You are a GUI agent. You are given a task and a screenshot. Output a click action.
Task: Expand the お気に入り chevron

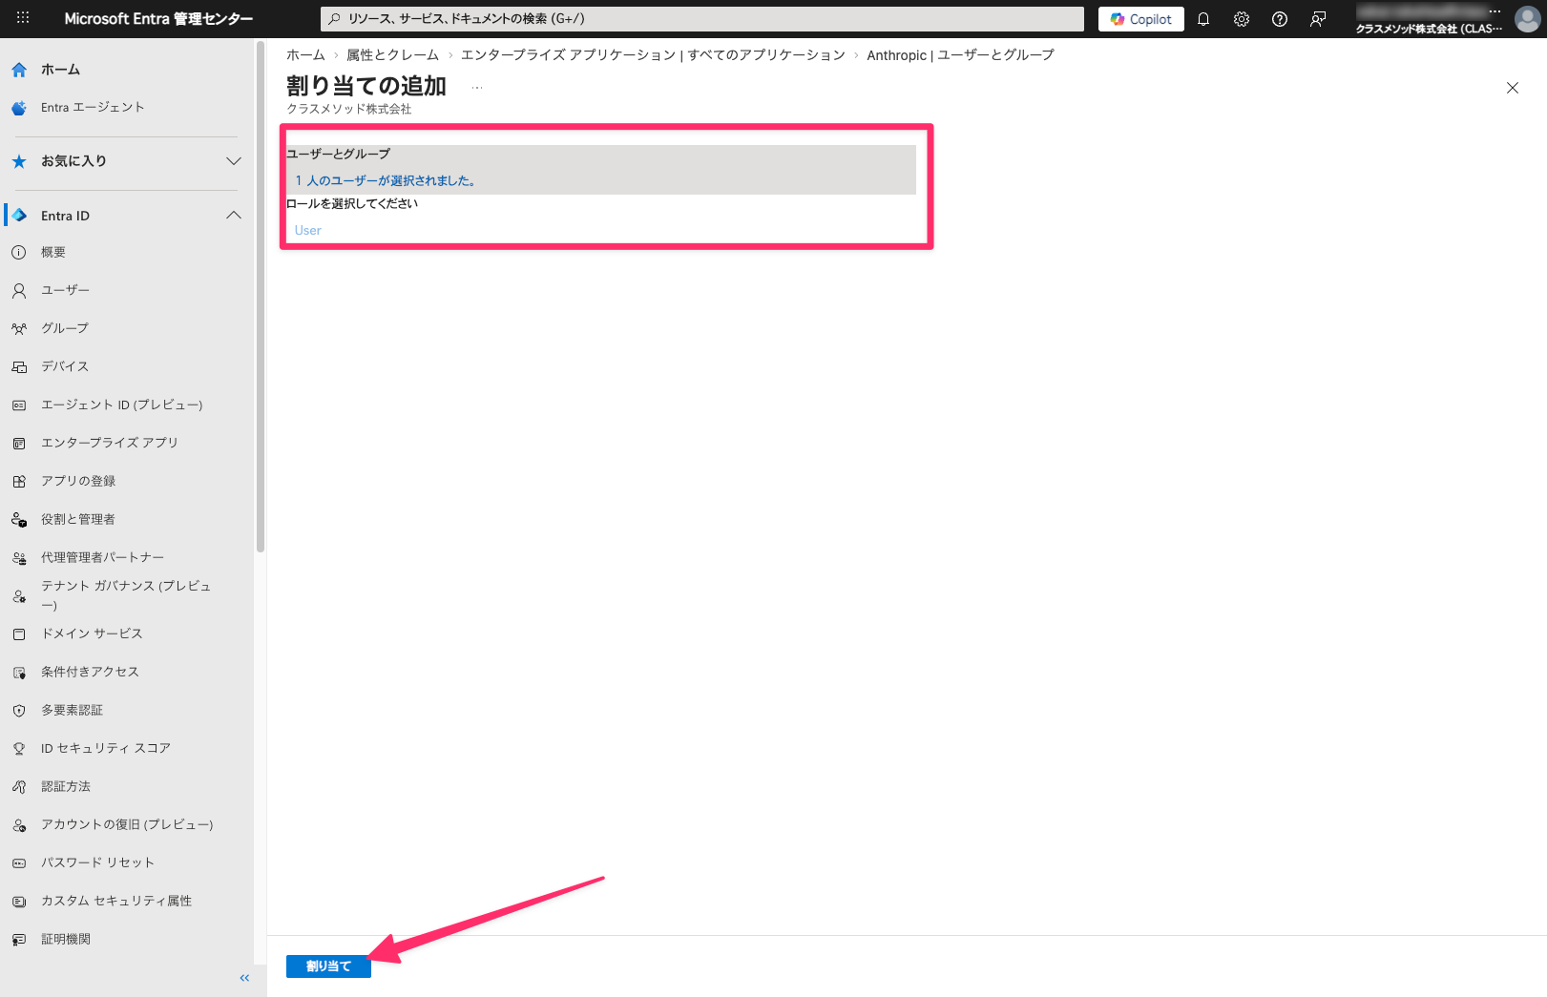coord(234,161)
